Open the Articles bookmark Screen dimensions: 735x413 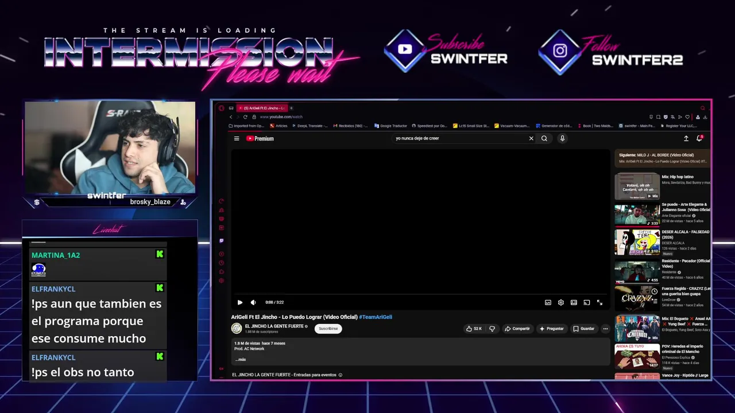coord(278,126)
